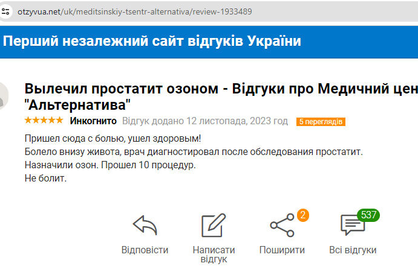Click the green '537' reviews count badge
The height and width of the screenshot is (278, 418).
368,215
